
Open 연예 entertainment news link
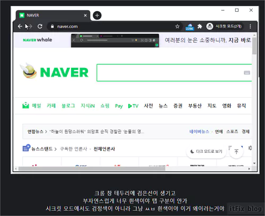coord(219,132)
